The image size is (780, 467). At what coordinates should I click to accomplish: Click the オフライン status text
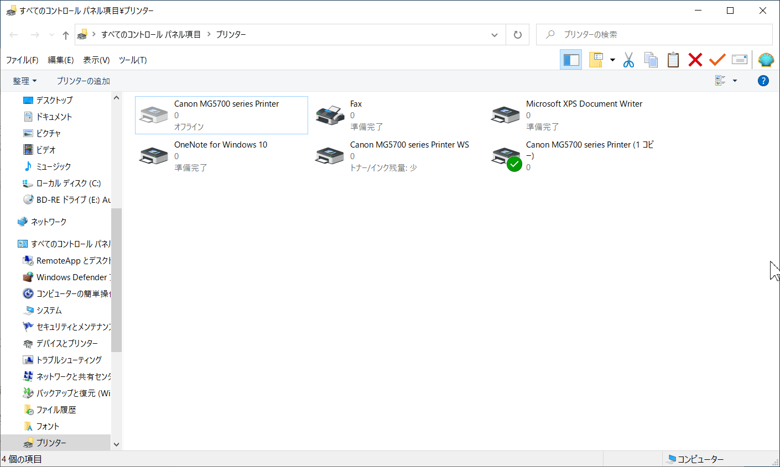(x=189, y=127)
